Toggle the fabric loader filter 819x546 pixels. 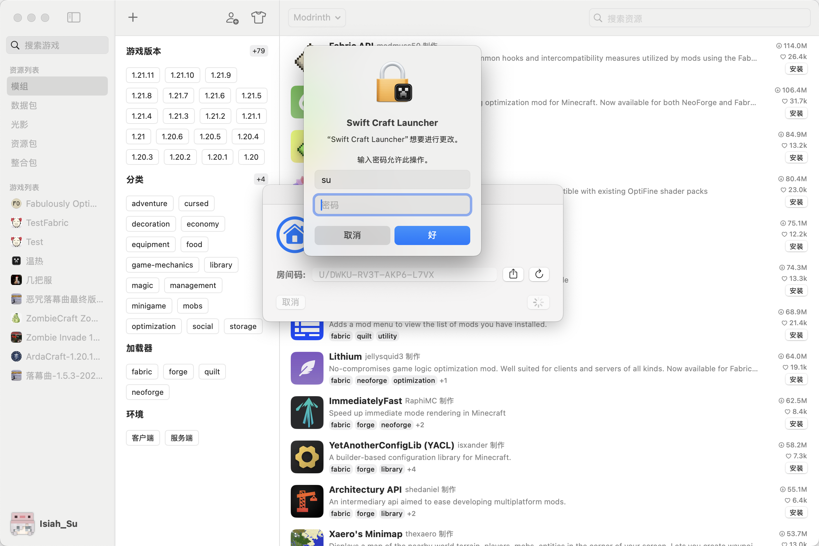(x=142, y=372)
